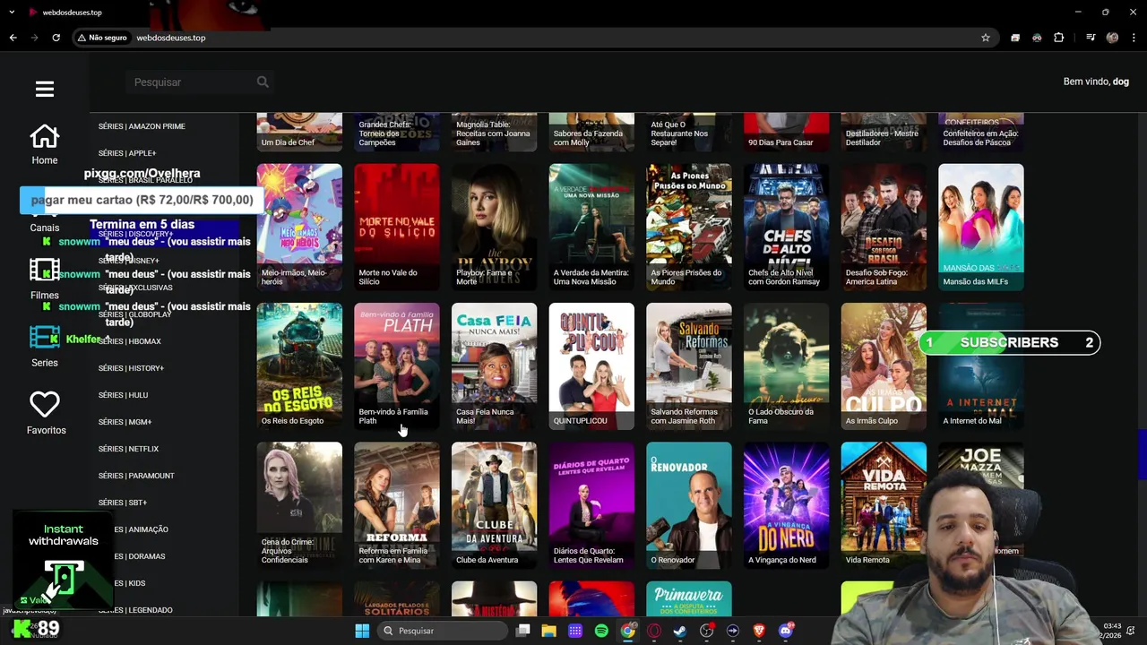1147x645 pixels.
Task: Go back with browser back arrow
Action: [x=13, y=38]
